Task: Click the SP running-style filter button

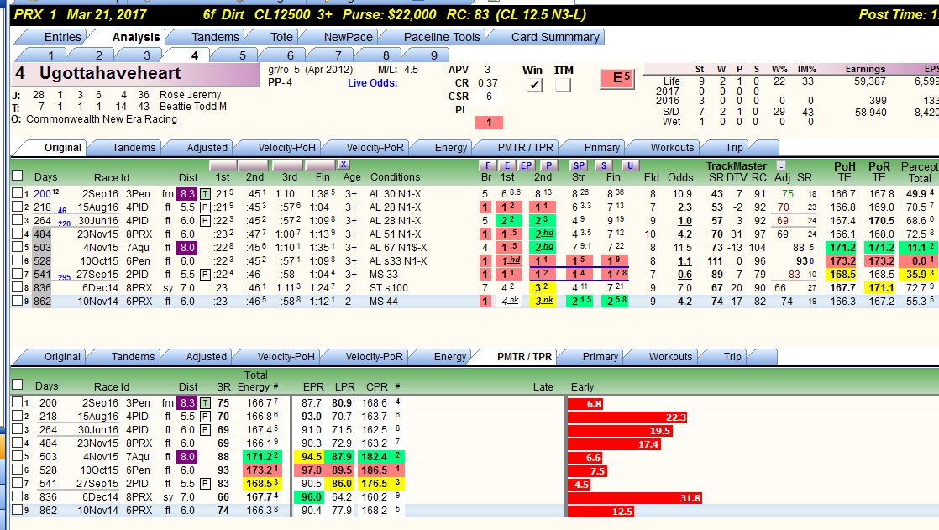Action: coord(579,165)
